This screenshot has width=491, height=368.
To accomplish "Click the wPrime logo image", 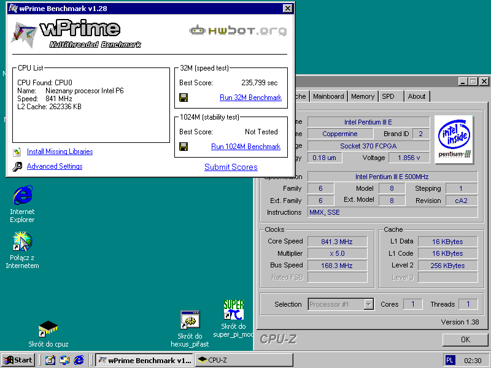I will tap(75, 34).
